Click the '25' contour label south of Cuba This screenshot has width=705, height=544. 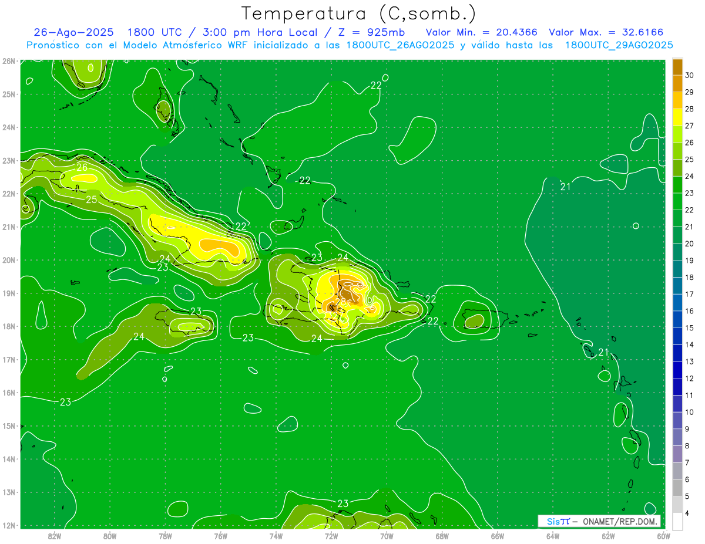pyautogui.click(x=92, y=200)
